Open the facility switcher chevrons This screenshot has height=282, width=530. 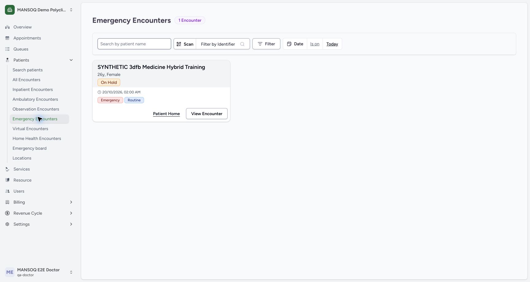pyautogui.click(x=71, y=10)
